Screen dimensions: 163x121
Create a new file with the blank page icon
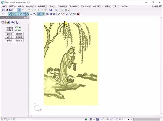click(x=3, y=10)
